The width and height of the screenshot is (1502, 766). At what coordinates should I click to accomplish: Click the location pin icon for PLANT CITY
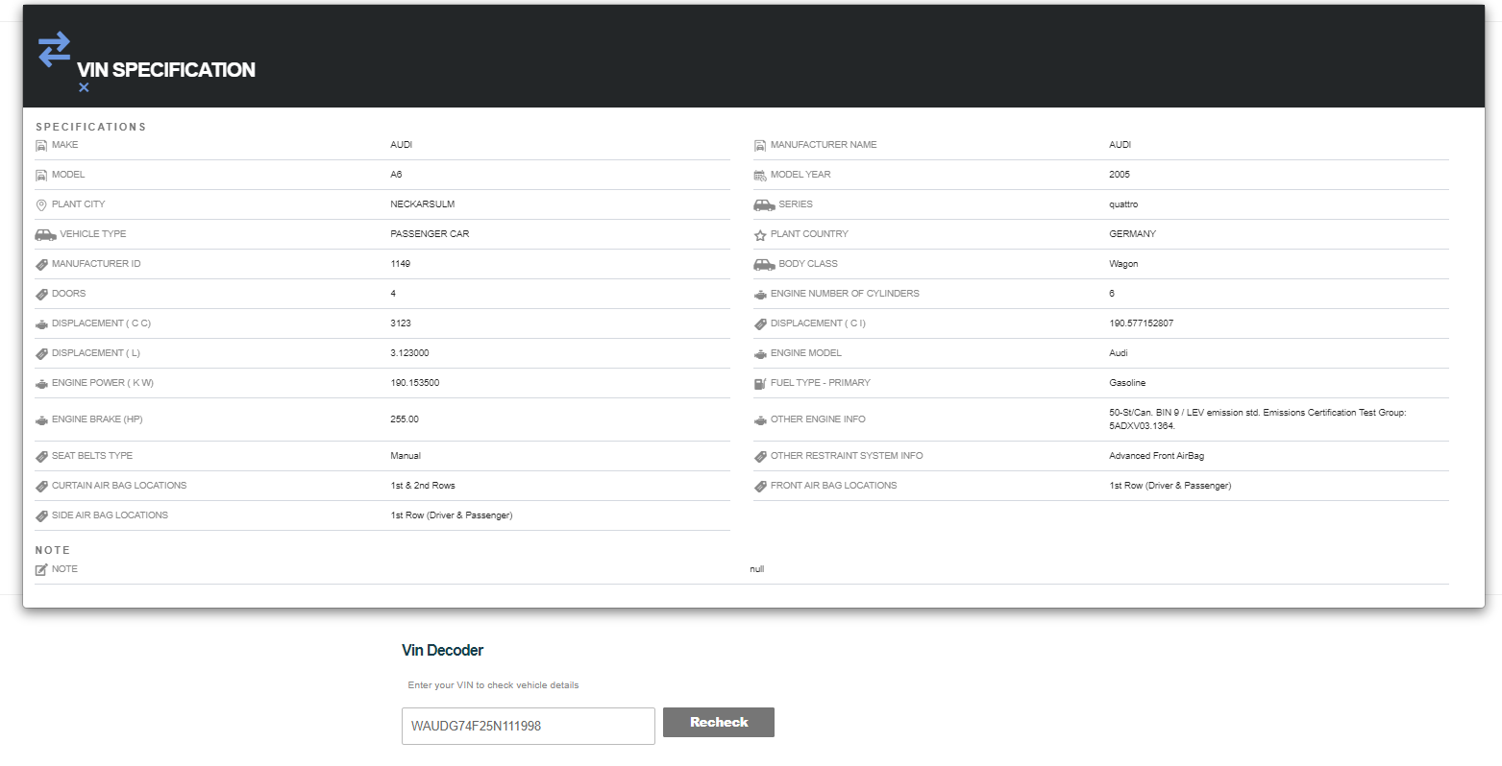41,205
